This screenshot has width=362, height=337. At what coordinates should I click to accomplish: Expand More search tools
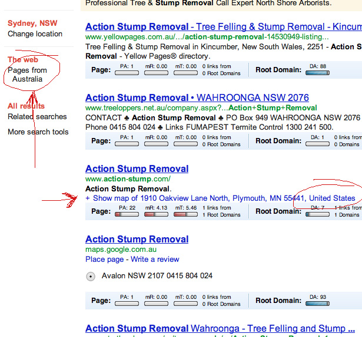click(38, 132)
